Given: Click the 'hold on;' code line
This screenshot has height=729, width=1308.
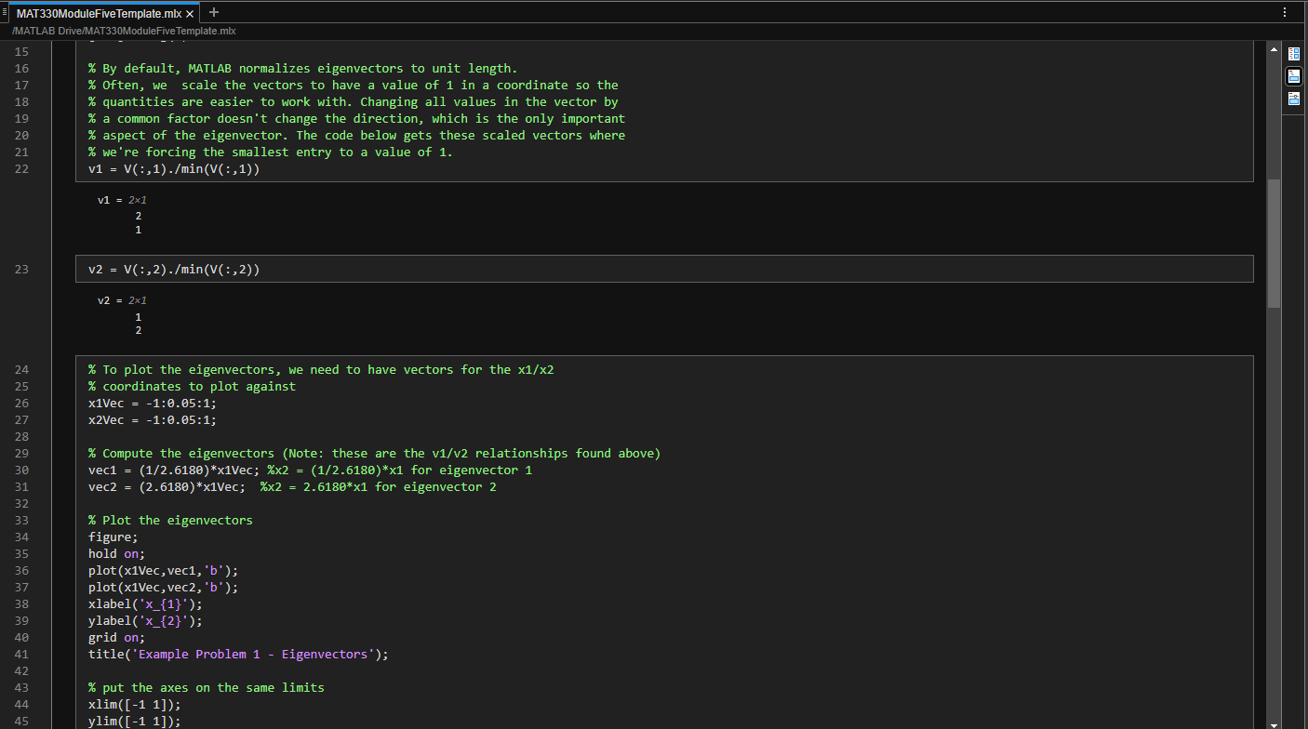Looking at the screenshot, I should click(117, 554).
